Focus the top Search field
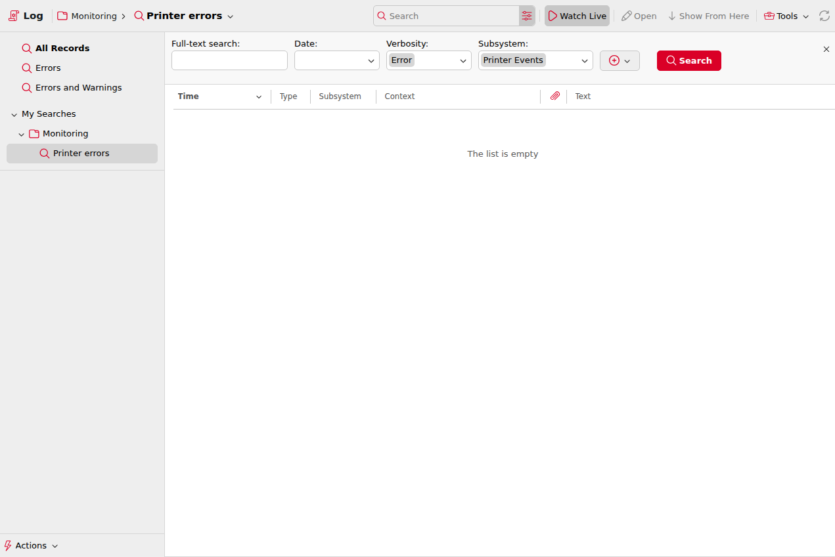The image size is (835, 557). (x=447, y=16)
